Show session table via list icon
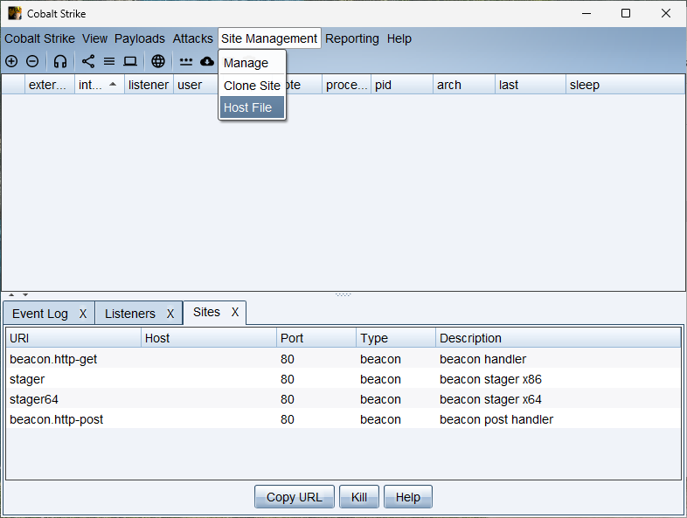The image size is (687, 518). coord(109,61)
